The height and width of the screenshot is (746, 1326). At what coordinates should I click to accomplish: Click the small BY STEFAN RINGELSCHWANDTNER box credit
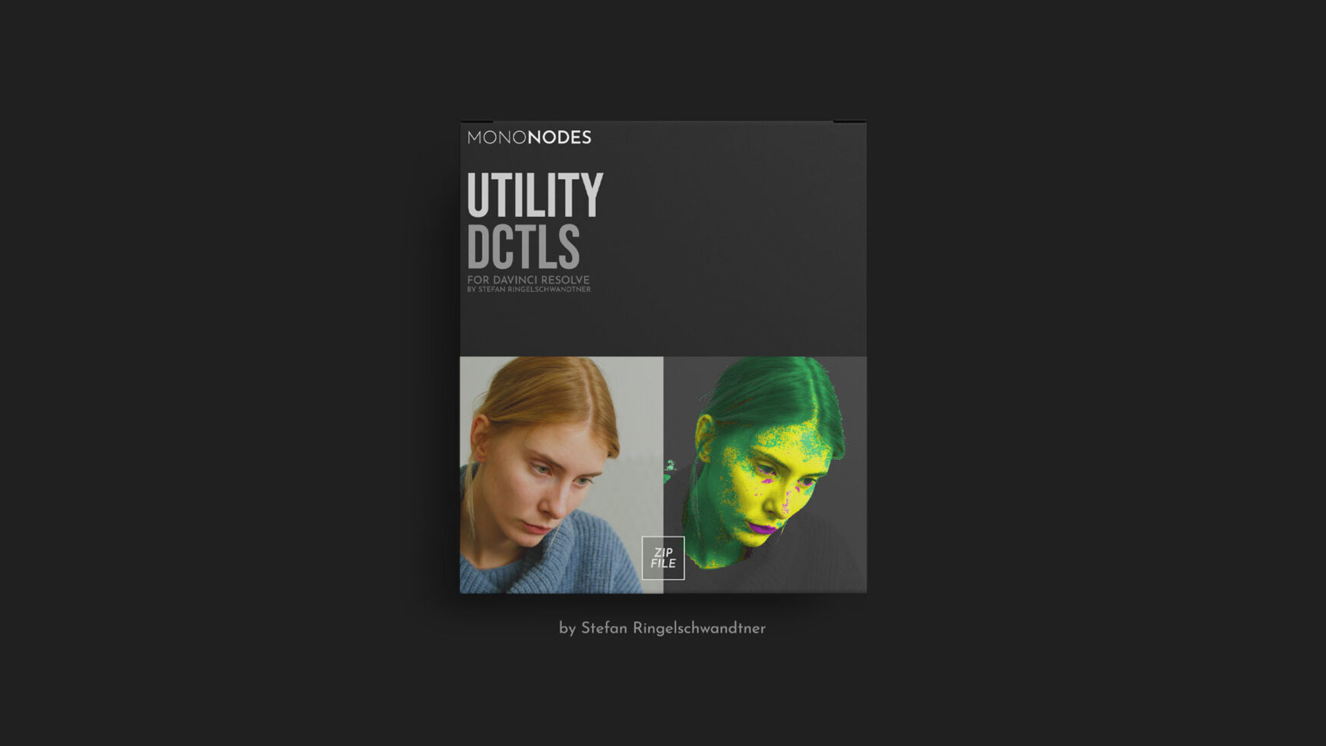(529, 289)
